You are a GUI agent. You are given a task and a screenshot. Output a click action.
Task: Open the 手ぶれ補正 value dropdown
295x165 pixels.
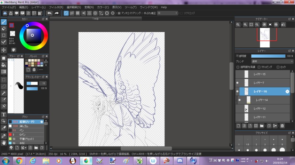tap(167, 13)
